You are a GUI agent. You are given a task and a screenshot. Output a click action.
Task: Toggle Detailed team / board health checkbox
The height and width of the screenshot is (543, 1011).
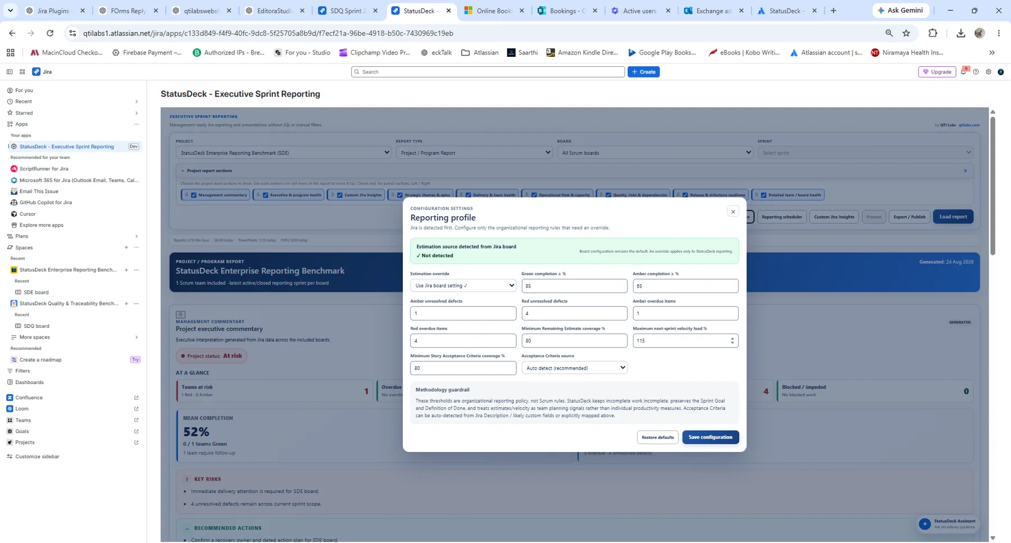click(764, 195)
